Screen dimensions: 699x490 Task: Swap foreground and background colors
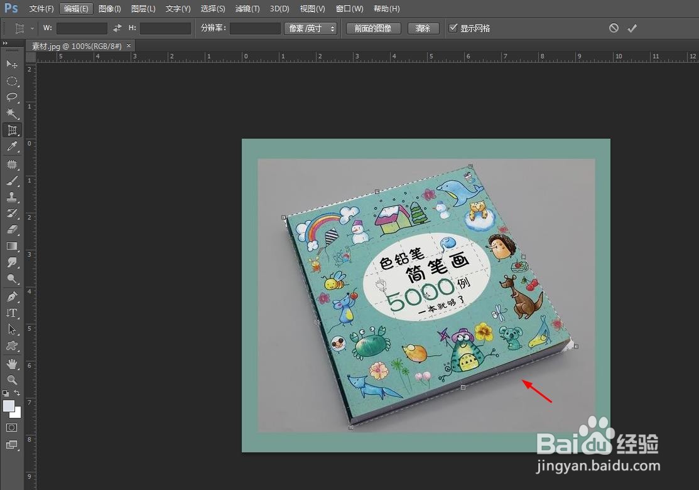coord(17,393)
